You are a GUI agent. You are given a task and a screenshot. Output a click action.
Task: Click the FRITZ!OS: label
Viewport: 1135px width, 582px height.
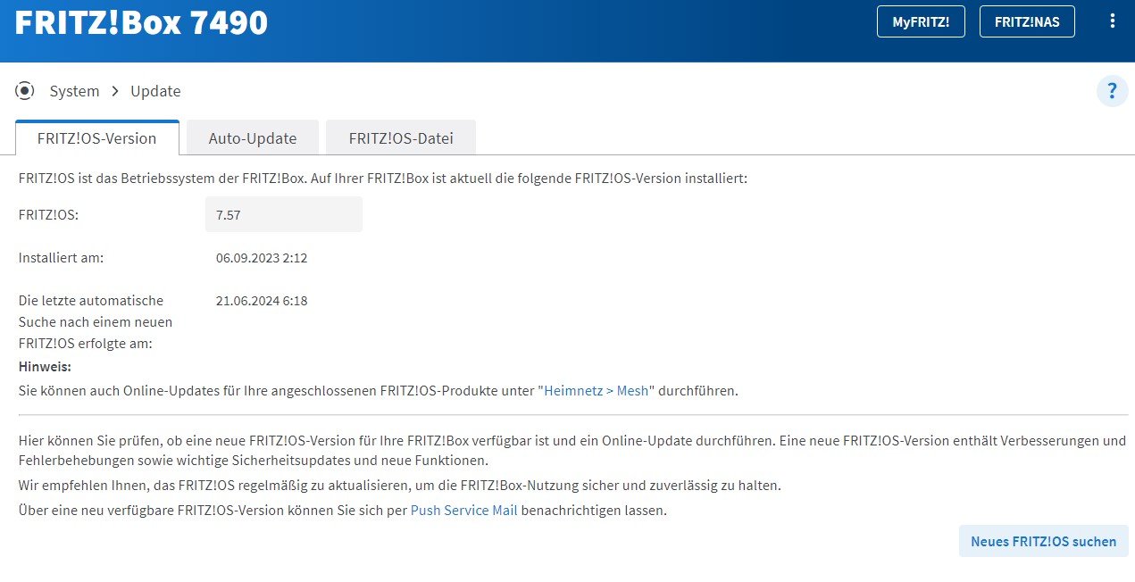(x=49, y=215)
